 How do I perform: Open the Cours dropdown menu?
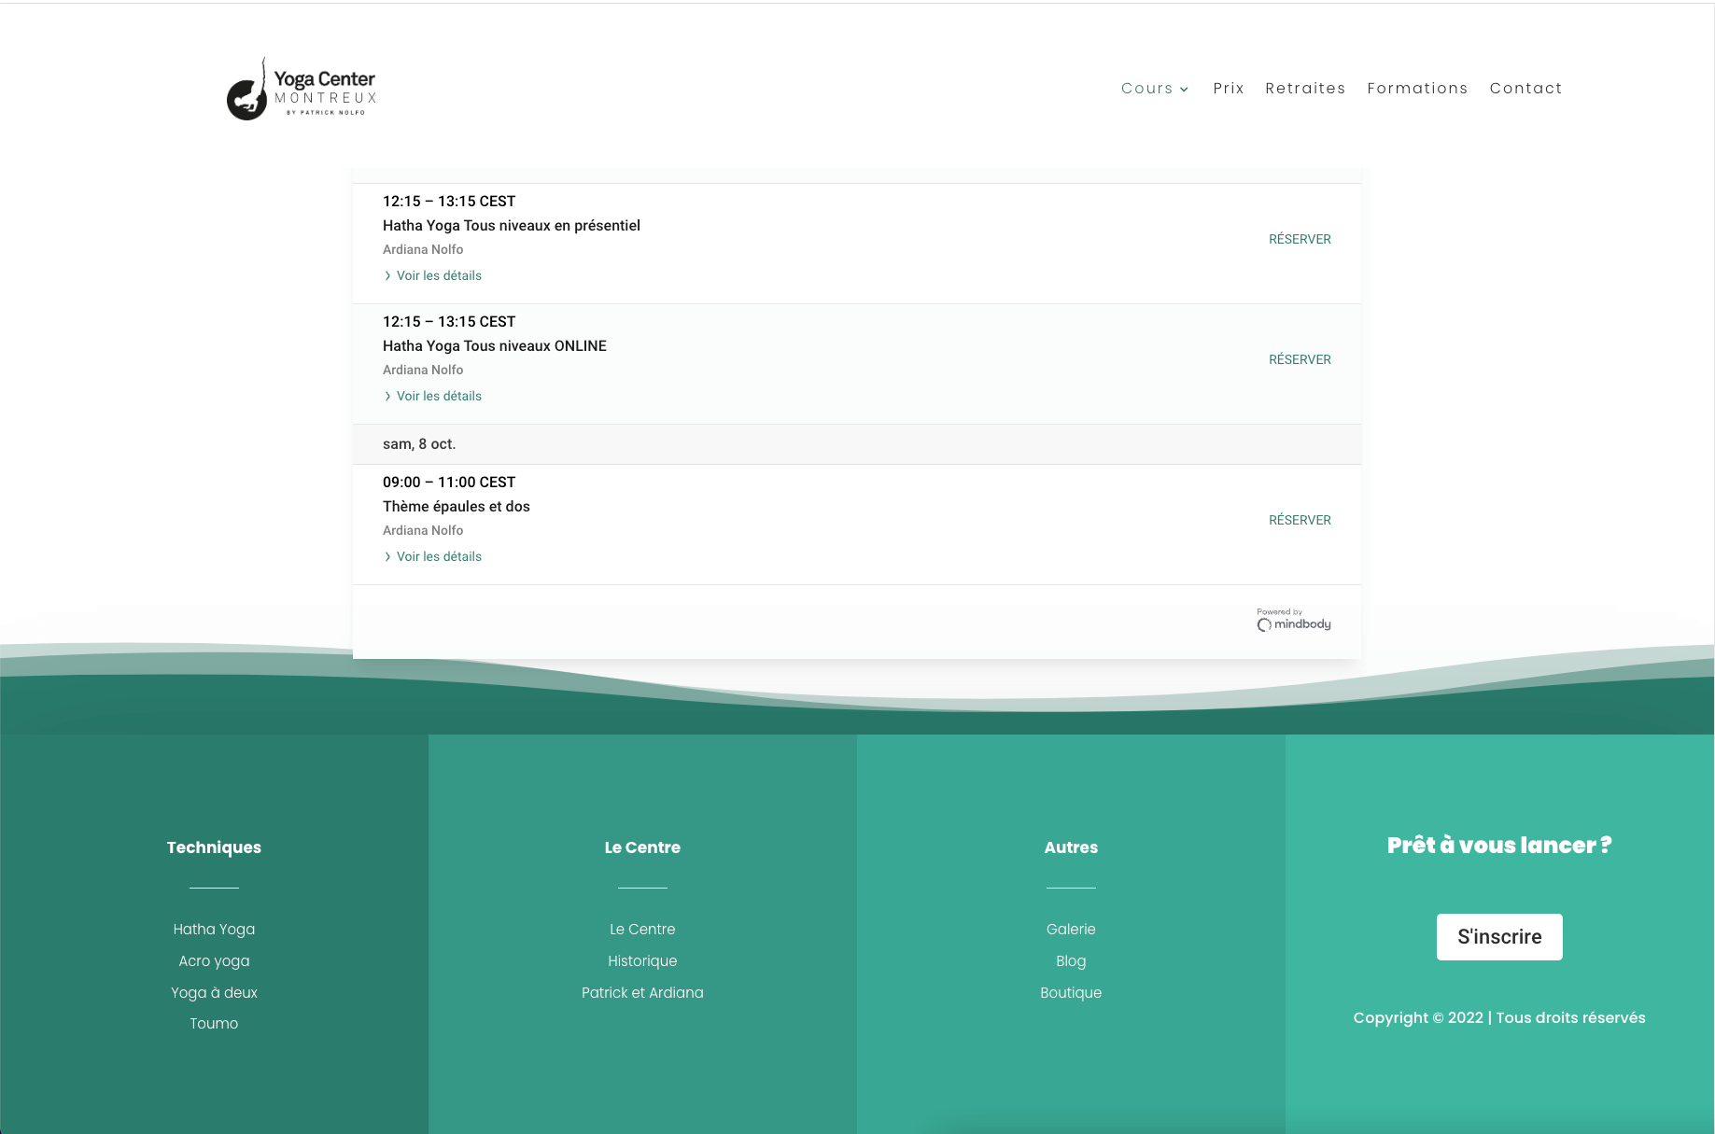1154,89
